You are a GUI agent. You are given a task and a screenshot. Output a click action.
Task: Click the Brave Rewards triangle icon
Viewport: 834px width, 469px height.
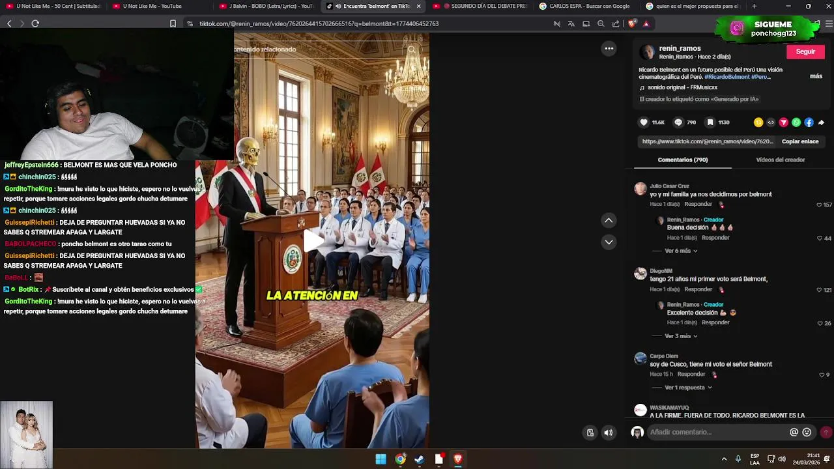pyautogui.click(x=646, y=23)
